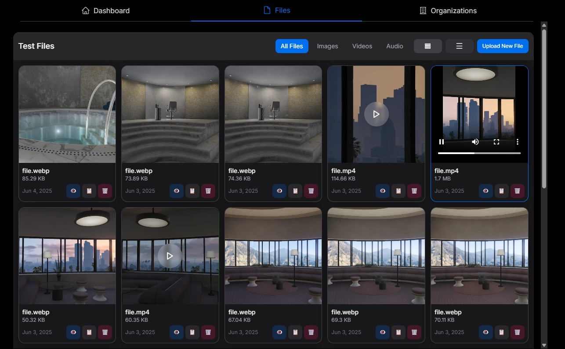The image size is (565, 349).
Task: View the 73.89 KB file with eye icon
Action: [x=177, y=191]
